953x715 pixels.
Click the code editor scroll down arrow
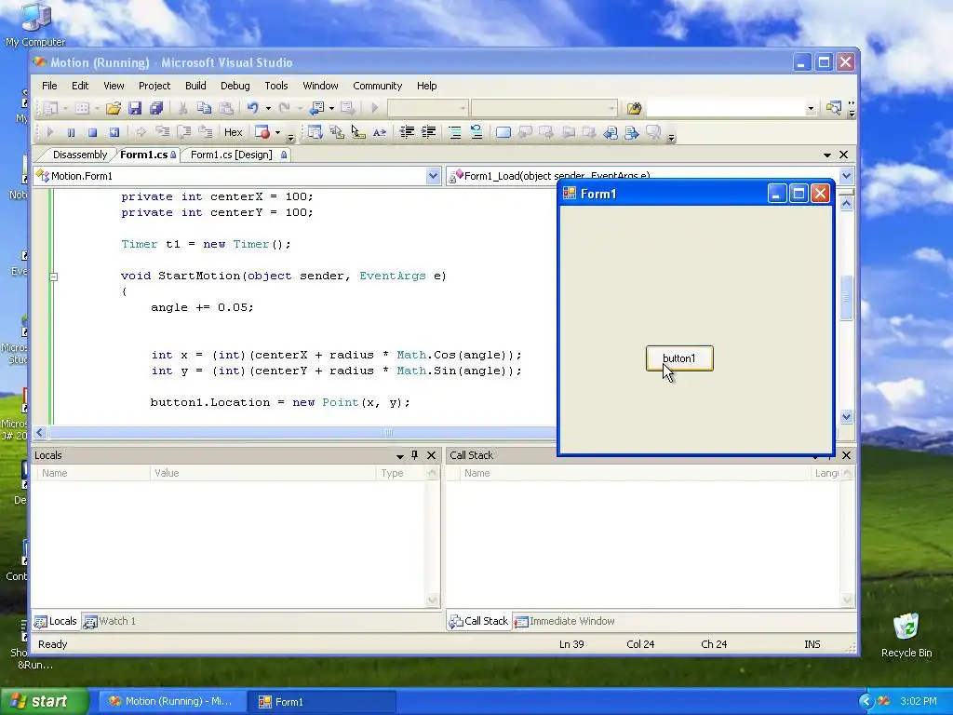pos(846,417)
